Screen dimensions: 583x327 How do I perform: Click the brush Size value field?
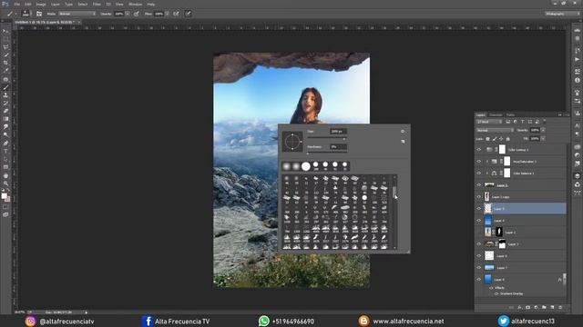point(338,131)
